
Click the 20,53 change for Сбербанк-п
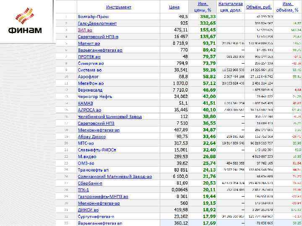(209, 183)
